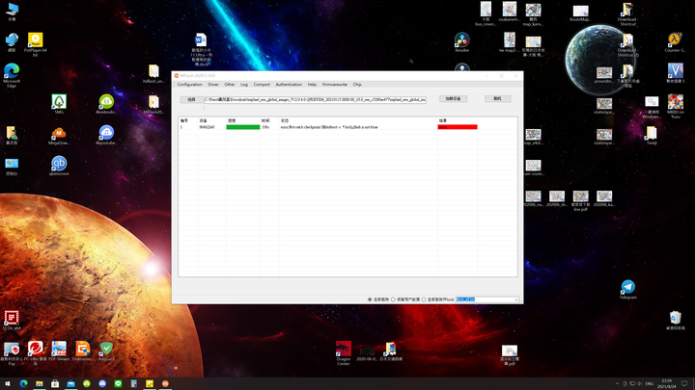Open Edge from the taskbar
The height and width of the screenshot is (390, 695).
pos(23,383)
